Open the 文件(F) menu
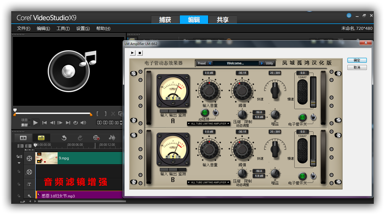This screenshot has height=215, width=385. pos(23,28)
